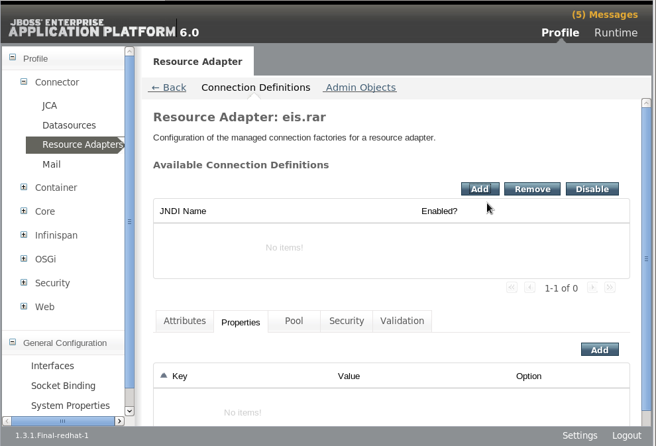This screenshot has width=656, height=446.
Task: Expand the Container tree node
Action: 23,188
